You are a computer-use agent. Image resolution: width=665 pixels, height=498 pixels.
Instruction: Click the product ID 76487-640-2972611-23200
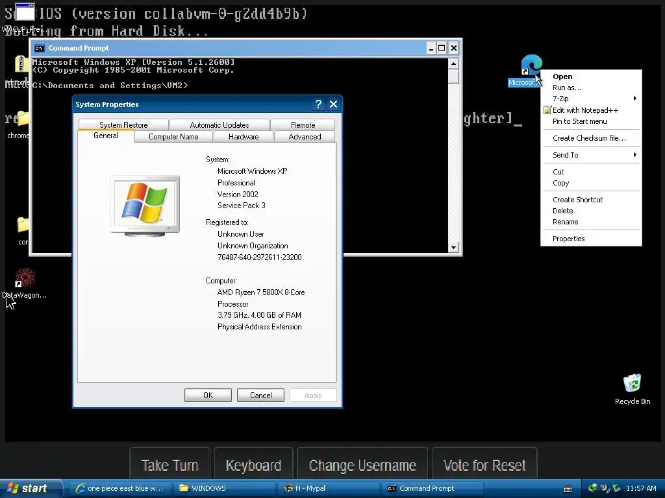coord(260,257)
